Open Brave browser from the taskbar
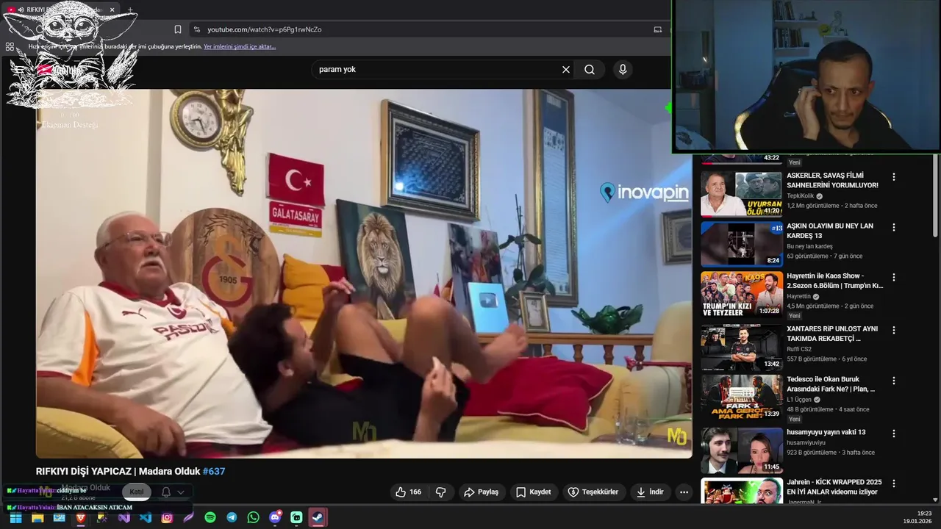Image resolution: width=941 pixels, height=529 pixels. click(x=81, y=517)
